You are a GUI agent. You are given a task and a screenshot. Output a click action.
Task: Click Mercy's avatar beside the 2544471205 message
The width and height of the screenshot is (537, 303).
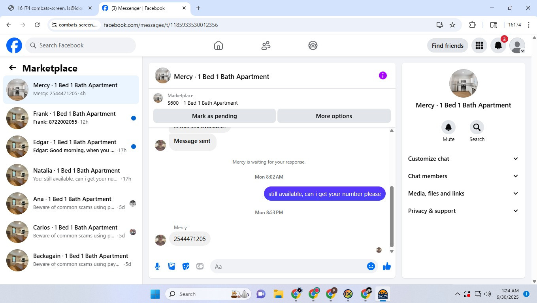160,240
